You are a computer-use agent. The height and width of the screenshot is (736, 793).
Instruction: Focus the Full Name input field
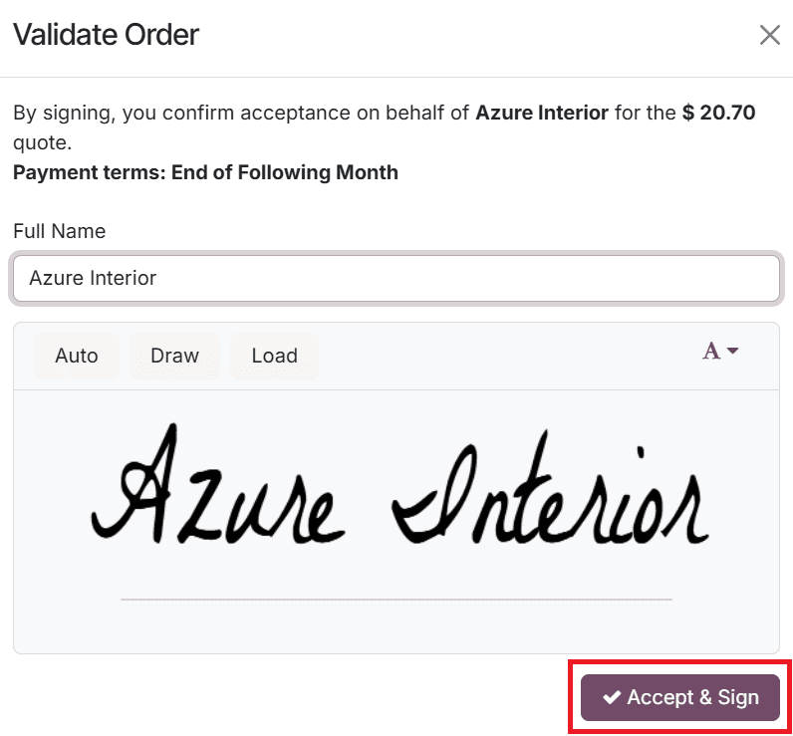pyautogui.click(x=396, y=278)
